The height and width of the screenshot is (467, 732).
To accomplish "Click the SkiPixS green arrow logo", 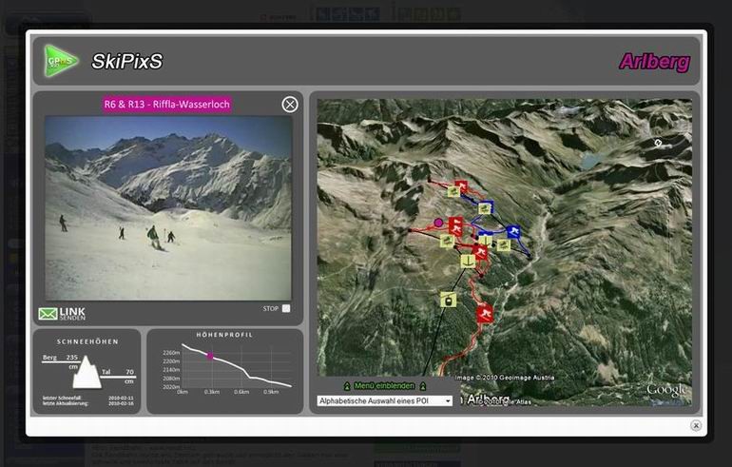I will (x=61, y=61).
